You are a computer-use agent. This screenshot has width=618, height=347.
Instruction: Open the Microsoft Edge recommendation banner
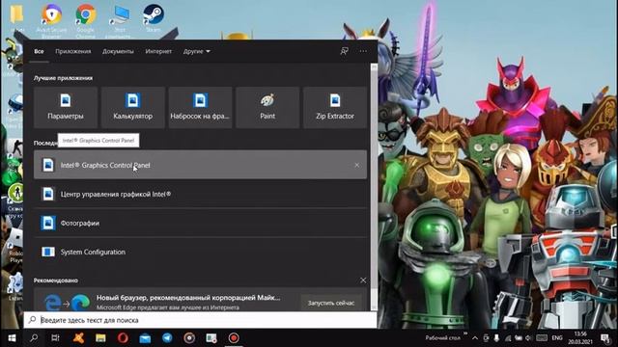point(200,300)
